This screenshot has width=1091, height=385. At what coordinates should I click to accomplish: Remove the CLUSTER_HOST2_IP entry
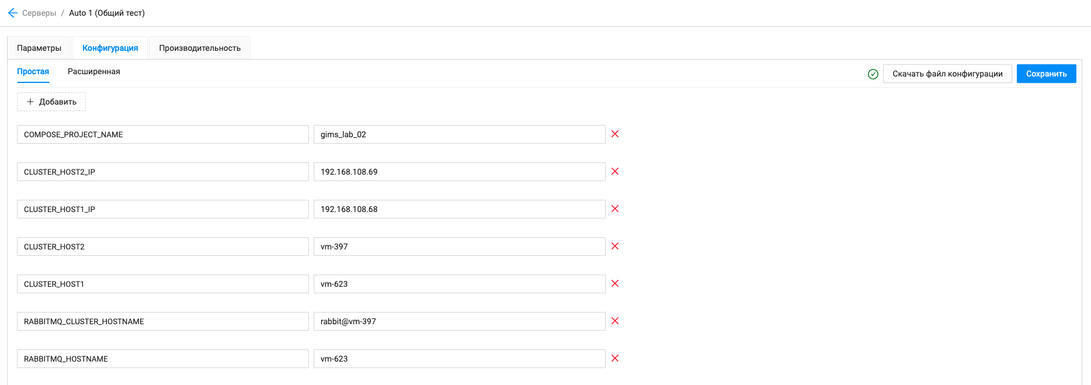(615, 172)
